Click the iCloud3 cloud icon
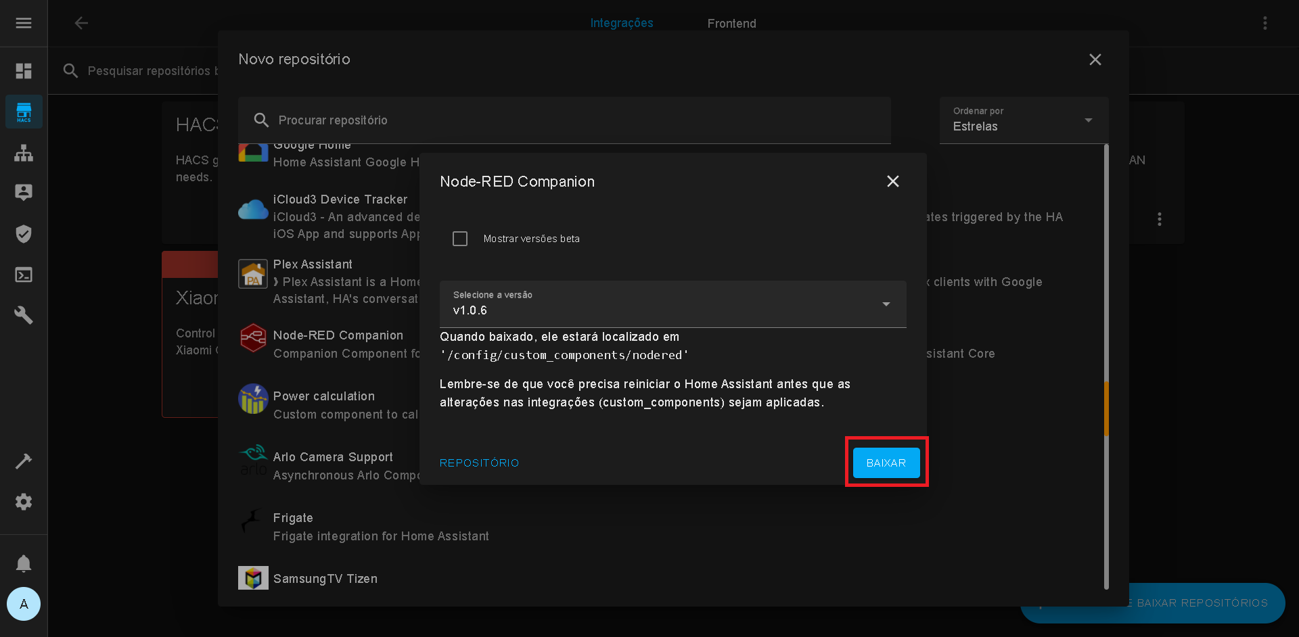 (x=253, y=210)
